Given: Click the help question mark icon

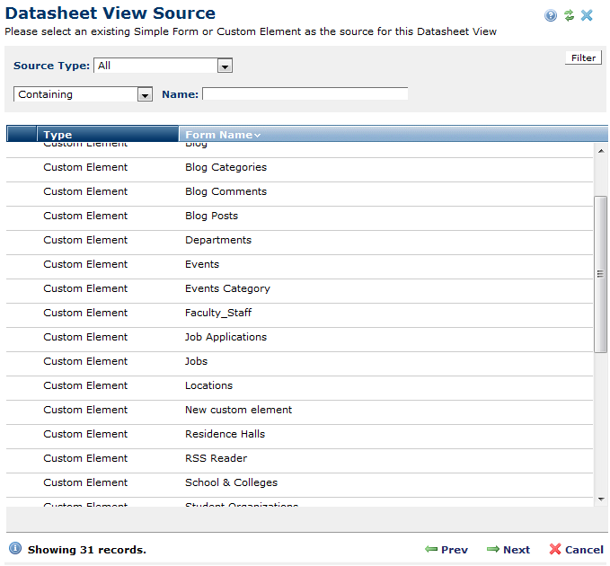Looking at the screenshot, I should pos(551,15).
